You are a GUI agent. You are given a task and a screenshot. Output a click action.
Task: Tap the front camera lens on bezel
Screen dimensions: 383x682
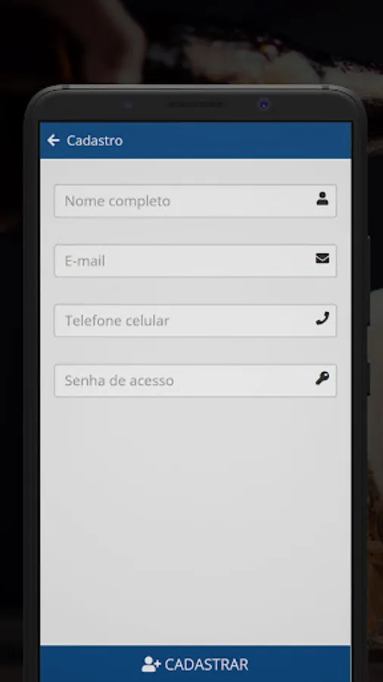[x=263, y=105]
